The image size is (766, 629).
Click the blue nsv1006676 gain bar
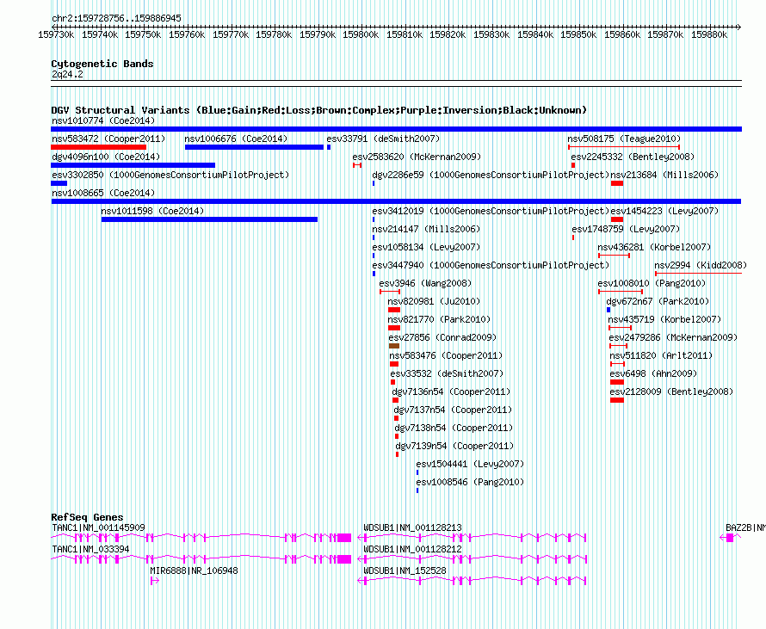pyautogui.click(x=254, y=147)
